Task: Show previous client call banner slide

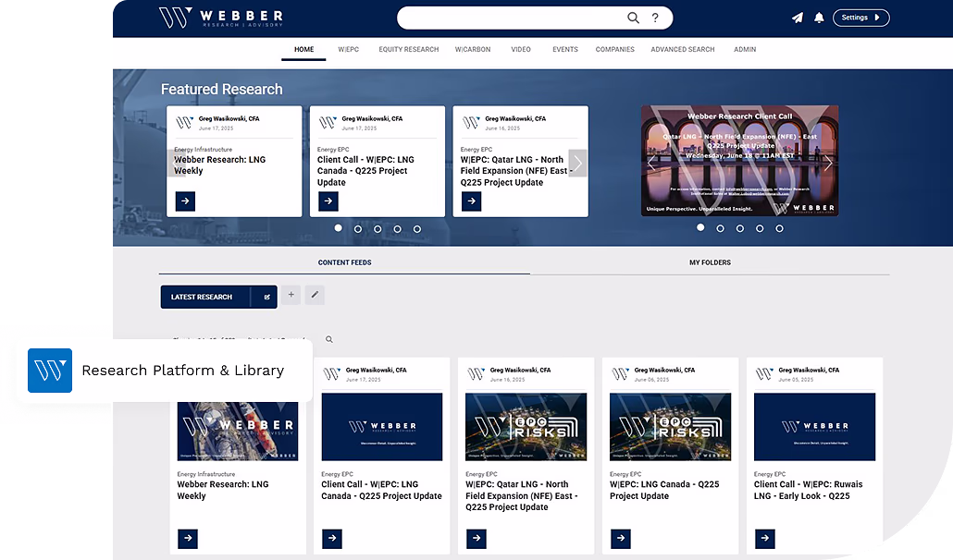Action: point(652,163)
